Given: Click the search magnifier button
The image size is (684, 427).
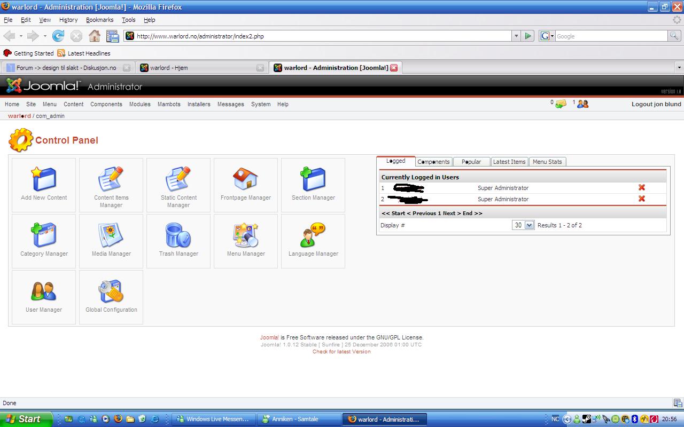Looking at the screenshot, I should (x=674, y=36).
